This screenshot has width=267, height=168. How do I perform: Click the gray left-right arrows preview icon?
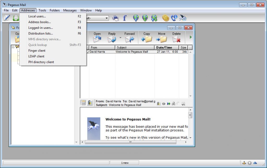click(x=164, y=104)
